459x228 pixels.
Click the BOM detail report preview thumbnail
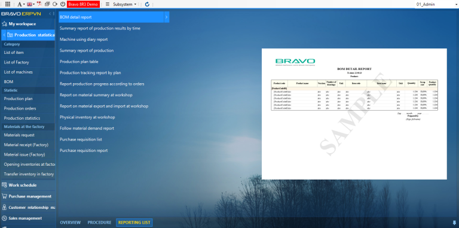[354, 114]
